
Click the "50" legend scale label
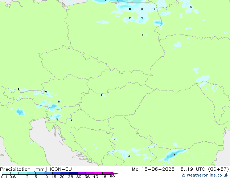click(112, 177)
